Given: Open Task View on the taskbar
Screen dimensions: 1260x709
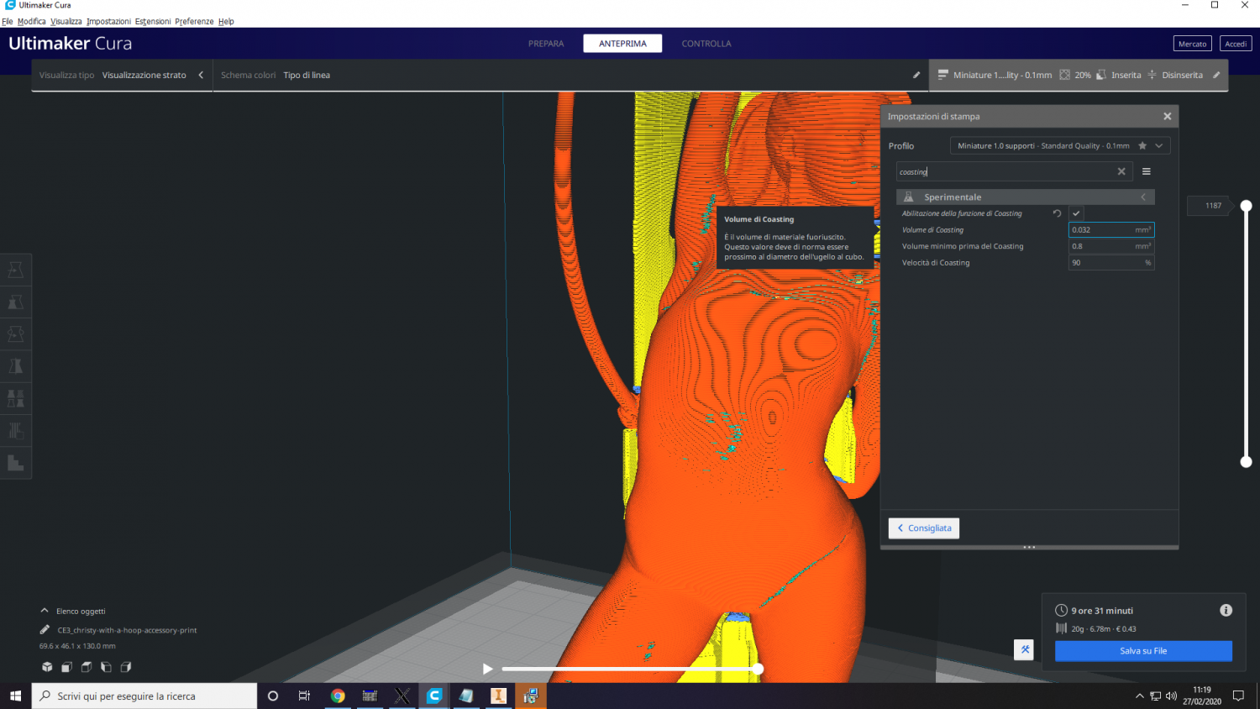Looking at the screenshot, I should click(x=304, y=696).
